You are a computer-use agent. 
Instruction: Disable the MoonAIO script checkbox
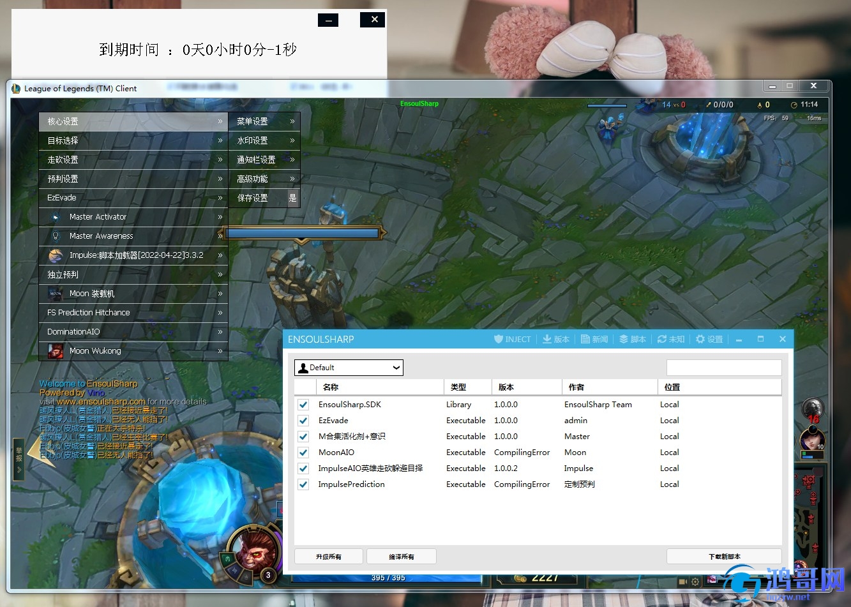coord(303,453)
